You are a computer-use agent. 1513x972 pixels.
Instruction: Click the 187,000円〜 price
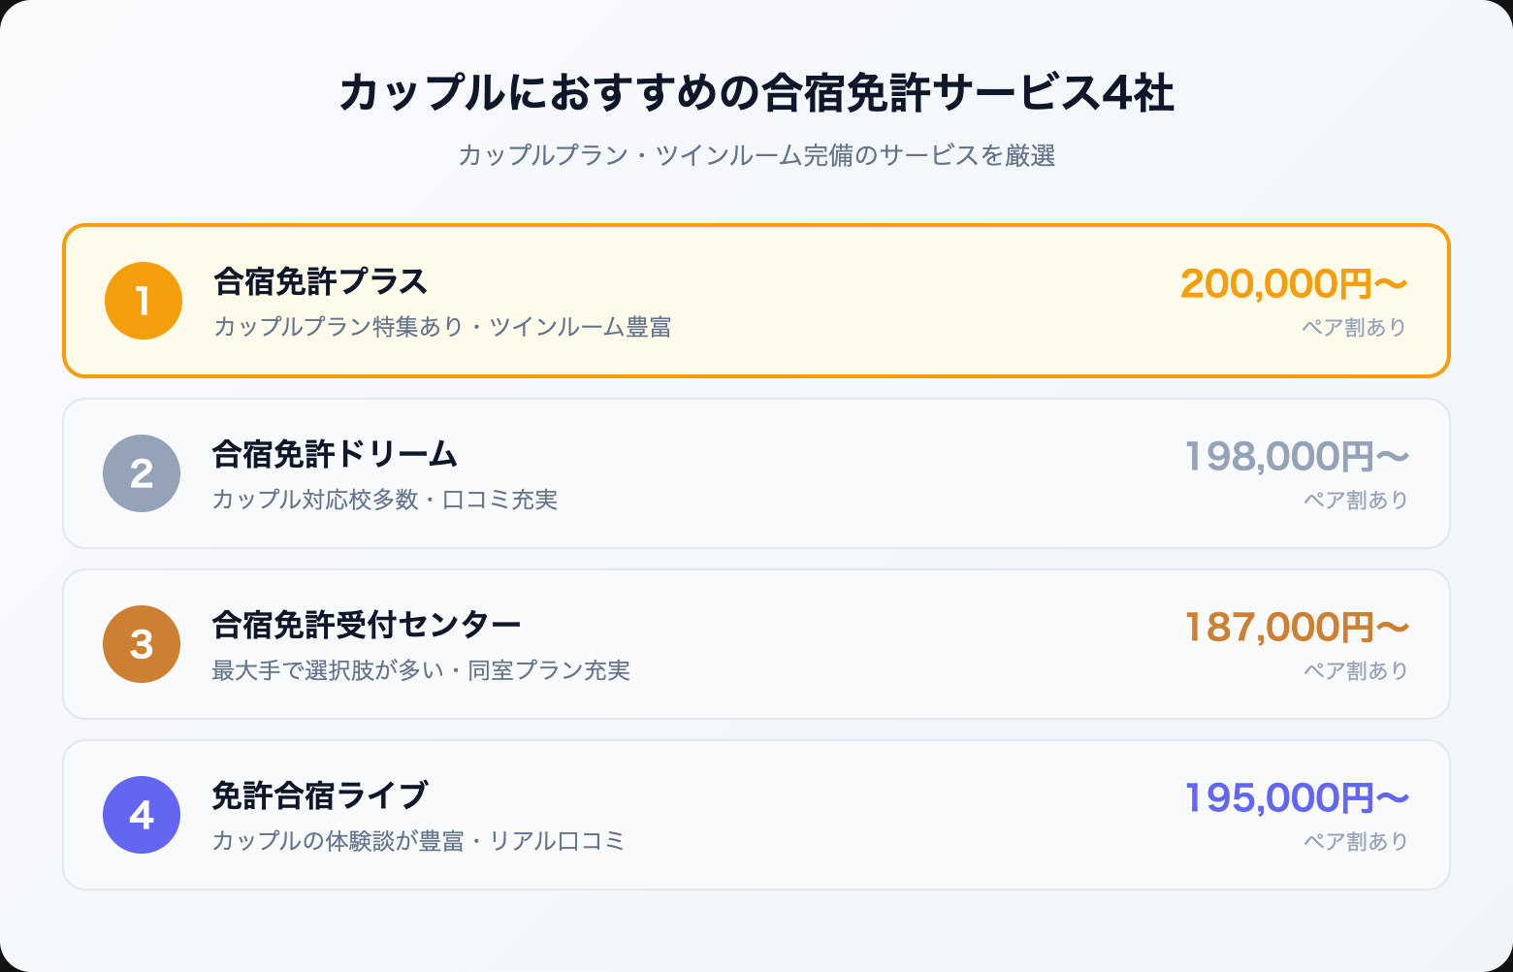coord(1296,627)
